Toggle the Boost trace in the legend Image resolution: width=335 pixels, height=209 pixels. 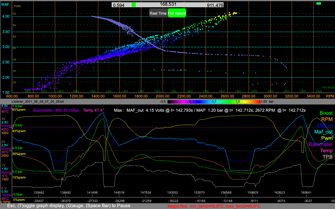pyautogui.click(x=326, y=113)
